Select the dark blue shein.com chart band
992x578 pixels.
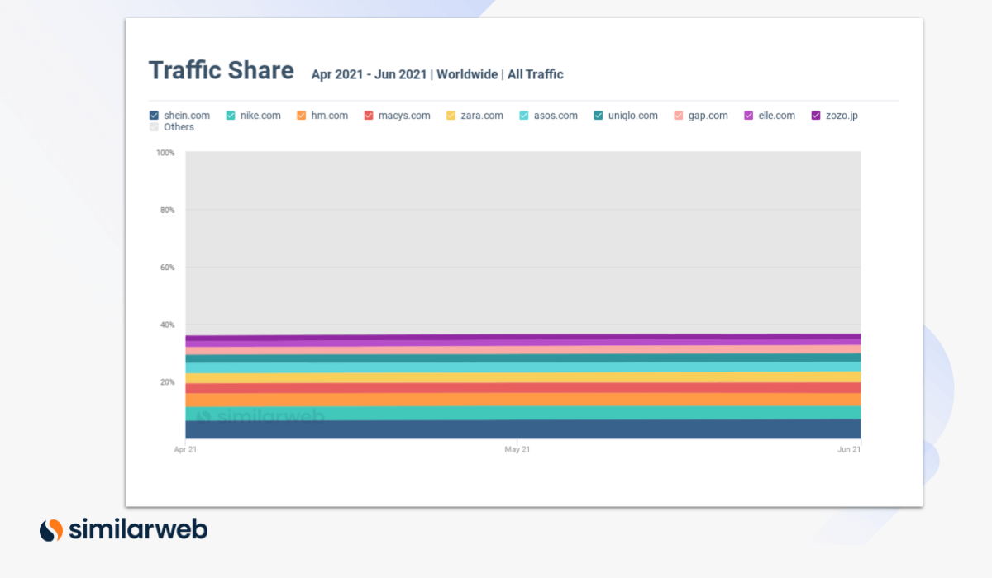[523, 429]
